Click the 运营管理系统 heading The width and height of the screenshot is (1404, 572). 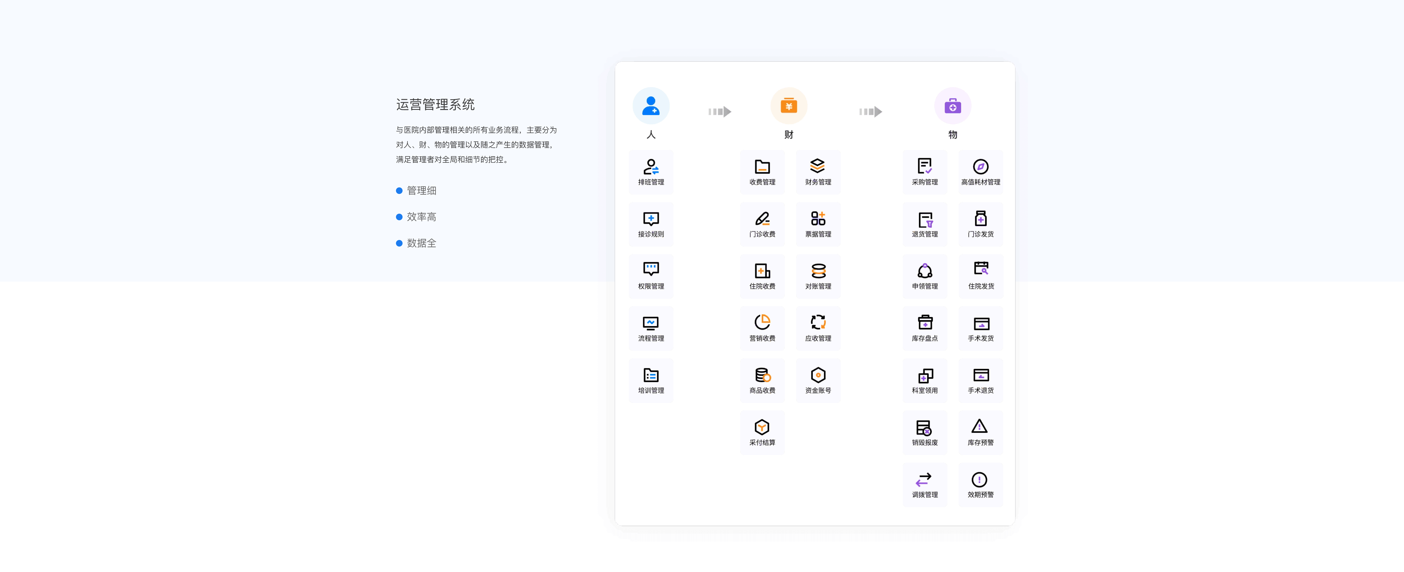(x=435, y=104)
